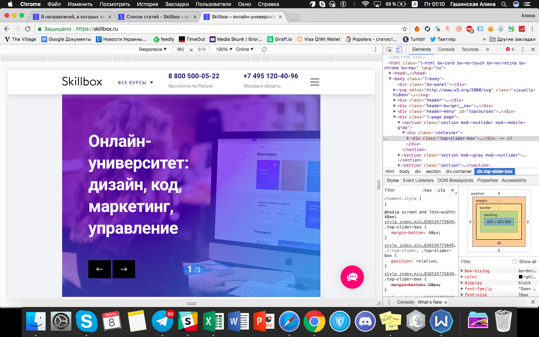Viewport: 539px width, 337px height.
Task: Open the История menu
Action: [x=147, y=4]
